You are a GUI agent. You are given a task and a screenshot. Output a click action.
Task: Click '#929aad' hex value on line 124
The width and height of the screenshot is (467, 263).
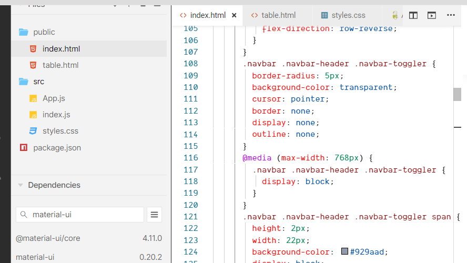tap(367, 252)
